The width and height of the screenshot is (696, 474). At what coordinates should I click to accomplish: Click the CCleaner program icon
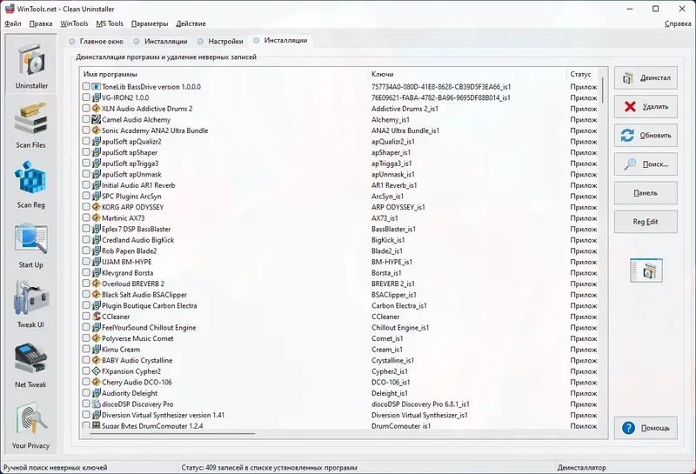pos(96,317)
